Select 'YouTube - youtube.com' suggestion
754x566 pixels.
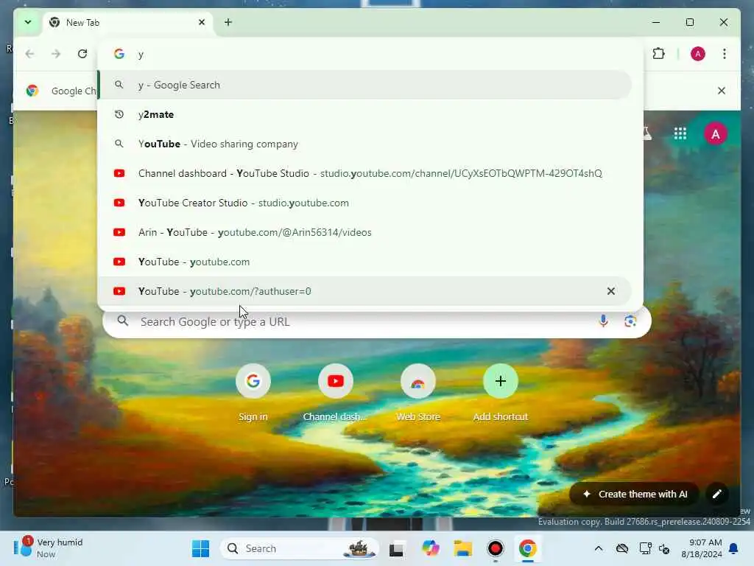pyautogui.click(x=364, y=262)
